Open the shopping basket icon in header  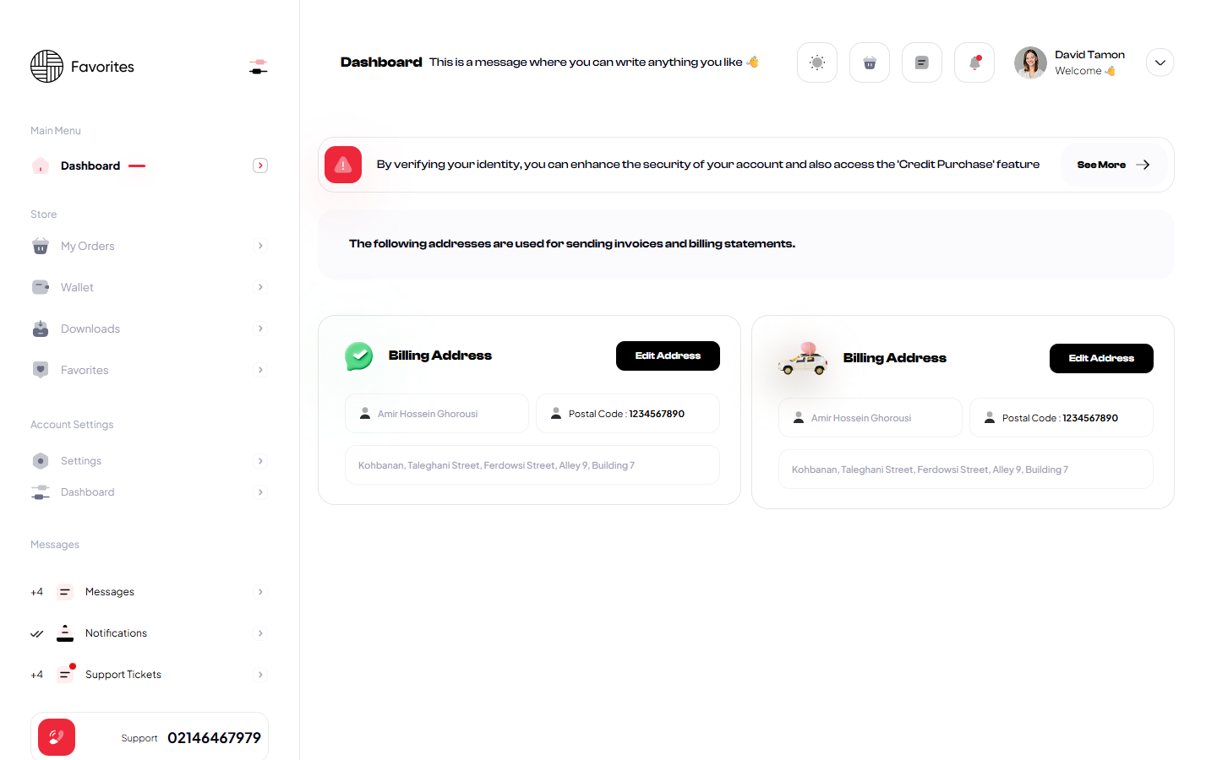pos(869,62)
